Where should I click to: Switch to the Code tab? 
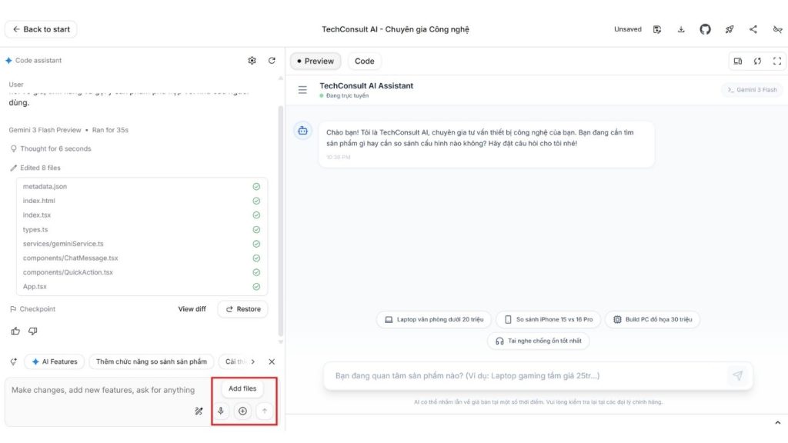click(x=364, y=61)
